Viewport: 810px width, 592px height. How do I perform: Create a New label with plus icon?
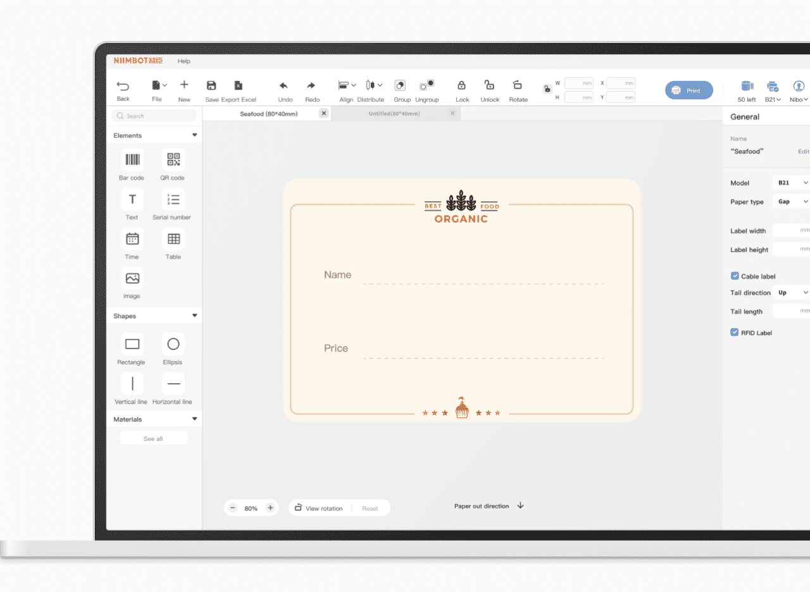[x=184, y=85]
